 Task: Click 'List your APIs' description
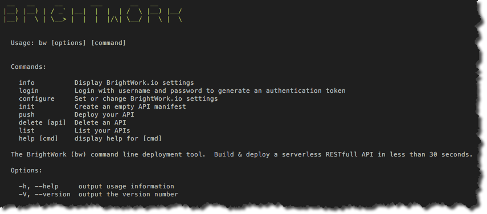102,130
